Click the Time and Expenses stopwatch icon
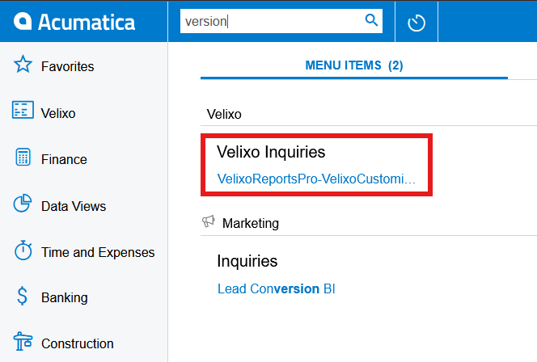Viewport: 537px width, 362px height. click(x=23, y=251)
